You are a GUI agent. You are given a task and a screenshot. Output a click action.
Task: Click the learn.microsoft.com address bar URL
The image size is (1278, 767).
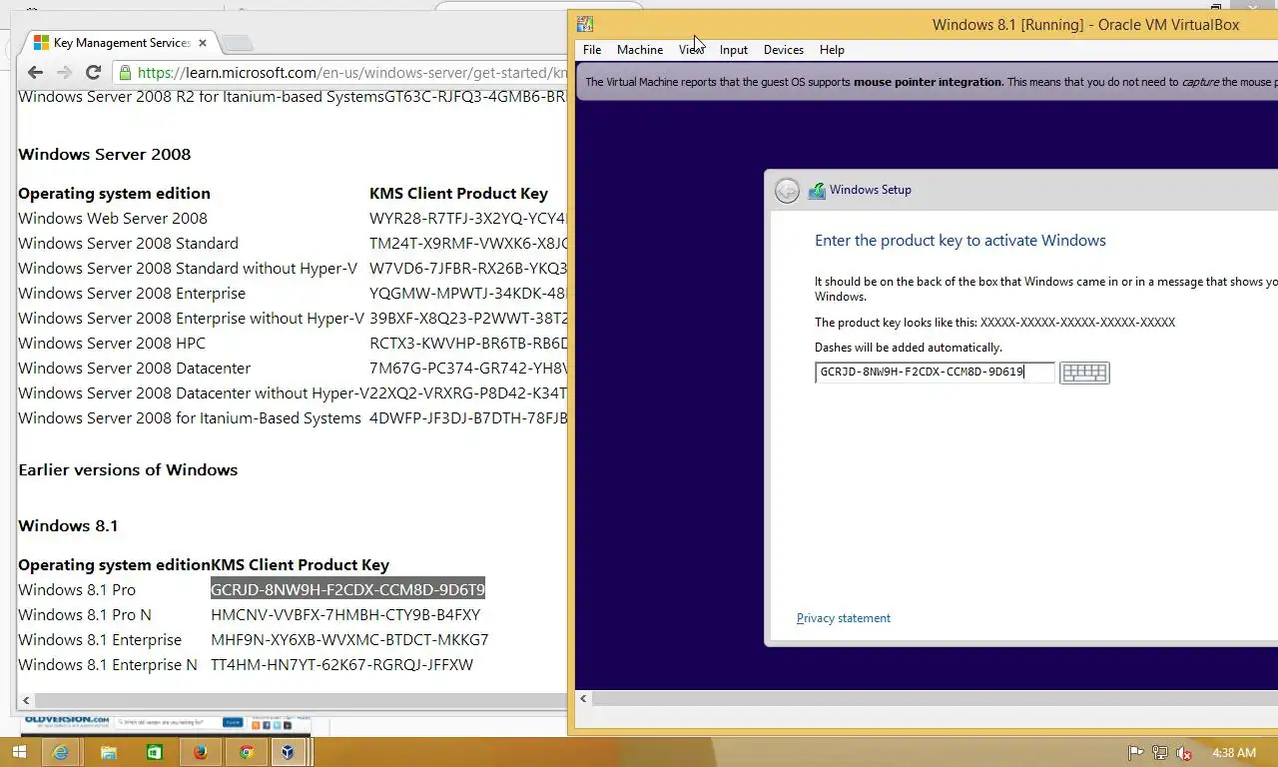pyautogui.click(x=352, y=72)
